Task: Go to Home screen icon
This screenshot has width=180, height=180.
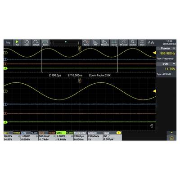Action: (171, 138)
